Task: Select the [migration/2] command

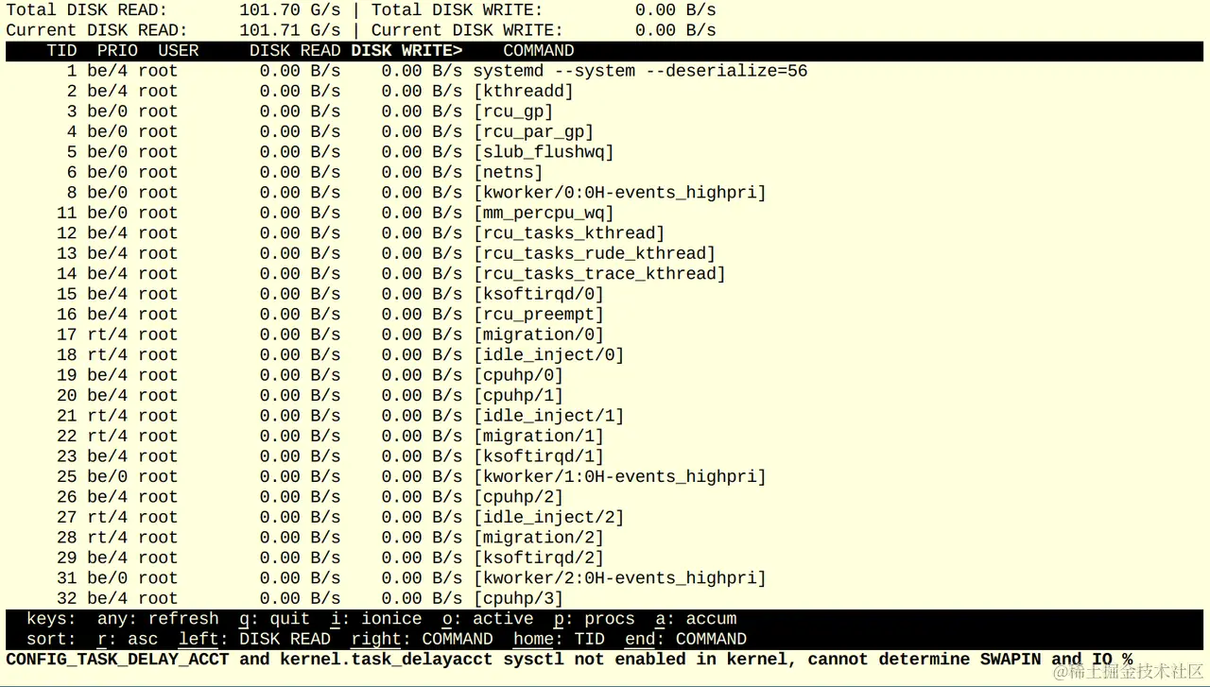Action: (539, 538)
